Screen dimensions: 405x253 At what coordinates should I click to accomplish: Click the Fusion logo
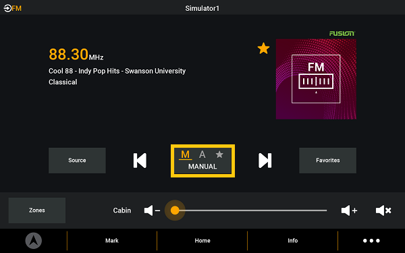[x=342, y=33]
